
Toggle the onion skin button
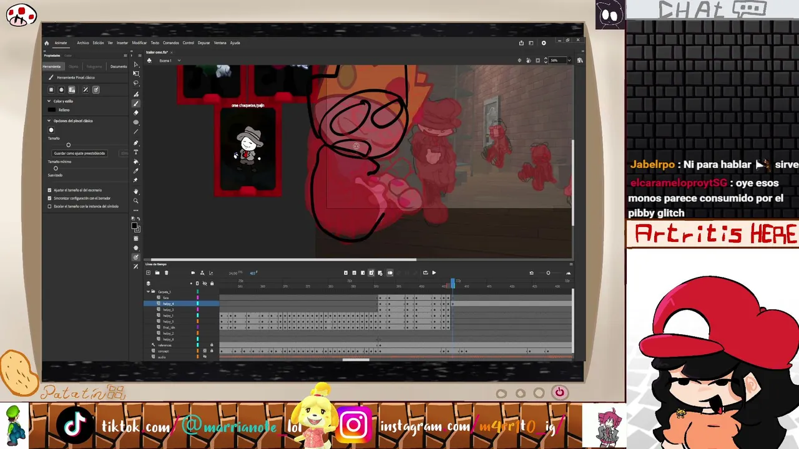390,273
